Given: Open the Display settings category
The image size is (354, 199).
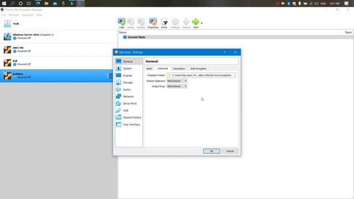Looking at the screenshot, I should (129, 75).
